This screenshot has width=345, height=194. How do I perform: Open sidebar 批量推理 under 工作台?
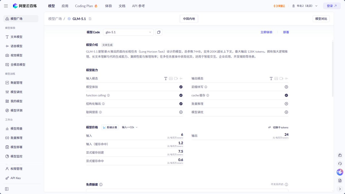pyautogui.click(x=21, y=138)
